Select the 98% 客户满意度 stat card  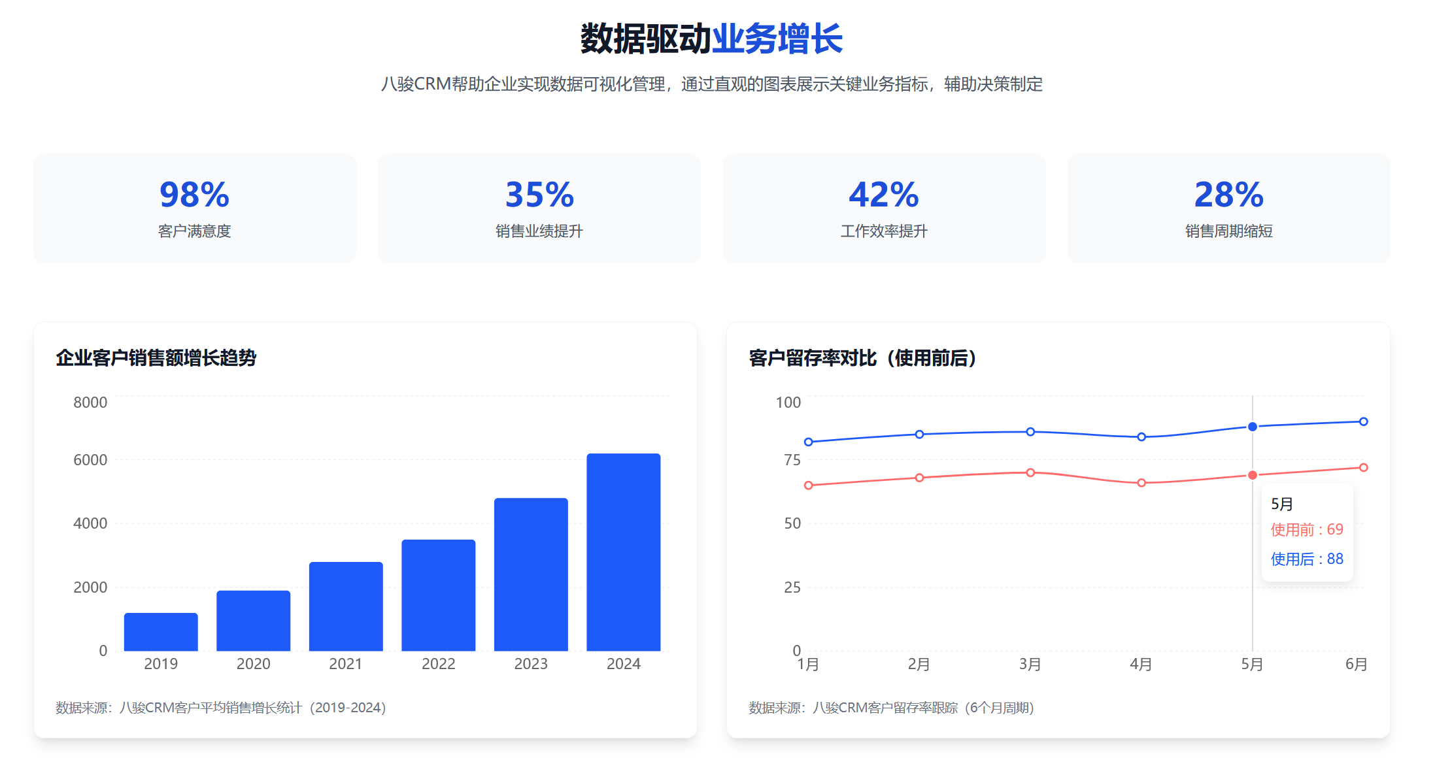point(194,208)
